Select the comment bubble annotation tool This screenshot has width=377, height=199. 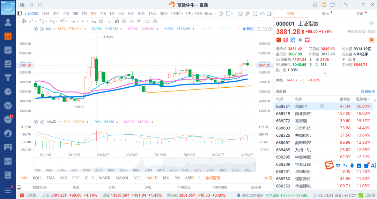[x=101, y=21]
